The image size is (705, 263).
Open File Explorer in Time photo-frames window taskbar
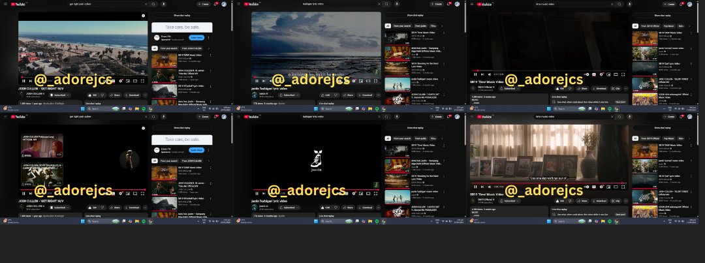click(603, 221)
